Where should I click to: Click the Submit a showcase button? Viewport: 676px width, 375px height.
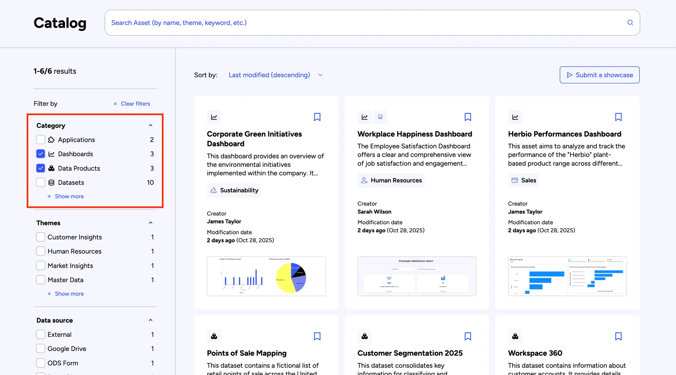point(599,75)
